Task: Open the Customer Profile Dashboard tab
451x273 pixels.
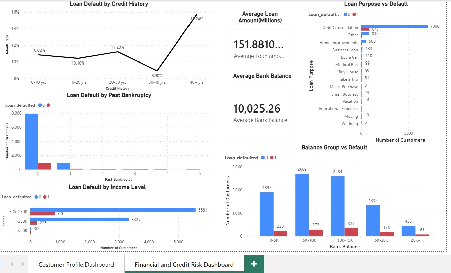Action: pos(76,264)
